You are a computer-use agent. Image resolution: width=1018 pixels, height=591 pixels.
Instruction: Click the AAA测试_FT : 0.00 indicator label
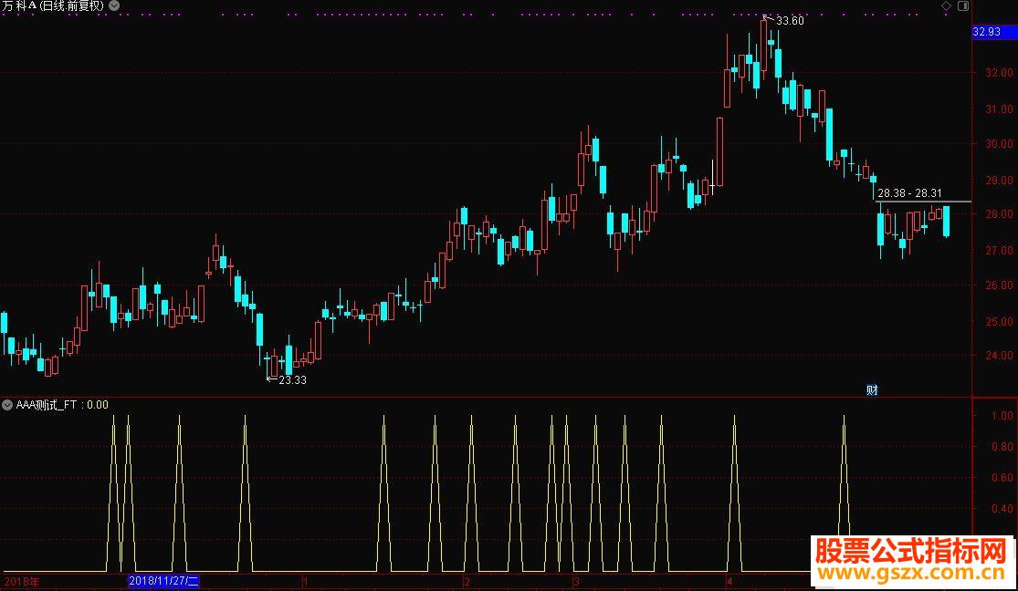pyautogui.click(x=62, y=405)
